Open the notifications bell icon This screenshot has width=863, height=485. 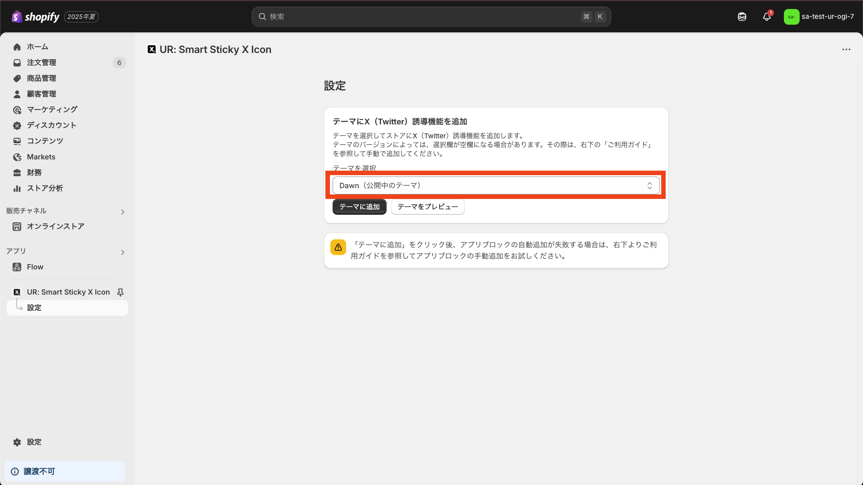(767, 17)
